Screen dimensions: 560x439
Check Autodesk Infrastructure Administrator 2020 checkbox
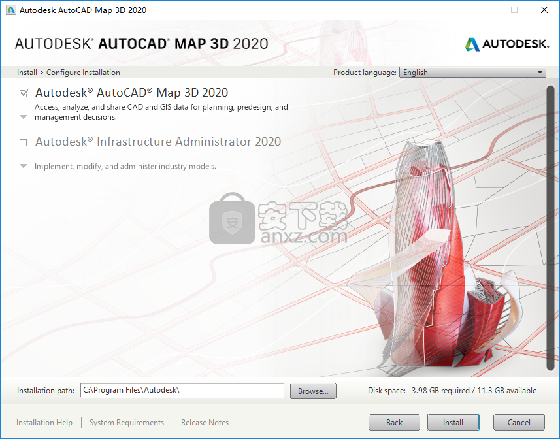click(24, 143)
